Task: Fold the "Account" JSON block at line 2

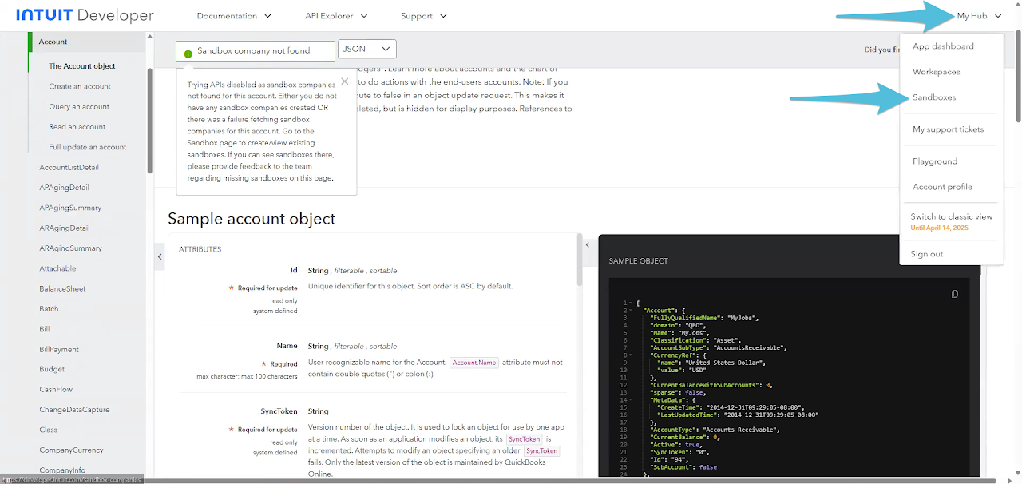Action: [632, 310]
